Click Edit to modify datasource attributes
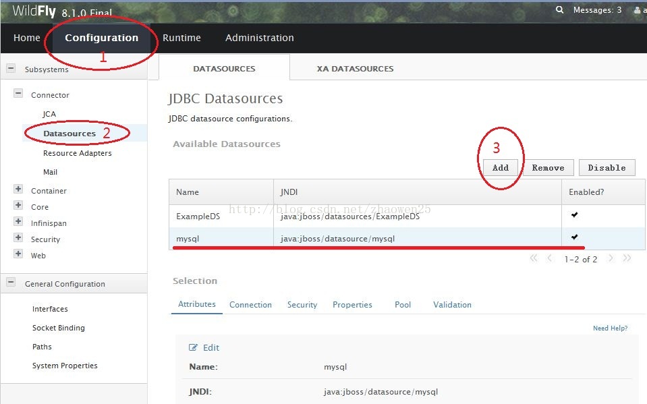 [x=204, y=347]
